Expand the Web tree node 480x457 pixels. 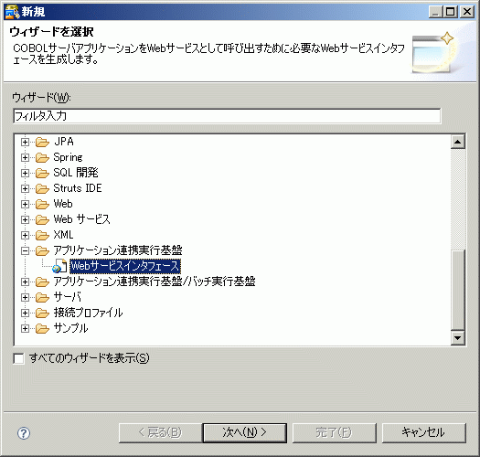tap(25, 204)
